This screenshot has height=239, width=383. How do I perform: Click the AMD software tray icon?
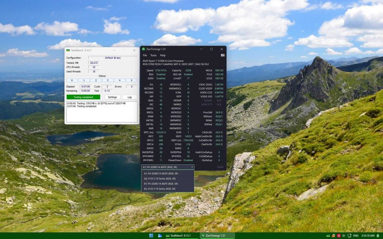(x=339, y=236)
